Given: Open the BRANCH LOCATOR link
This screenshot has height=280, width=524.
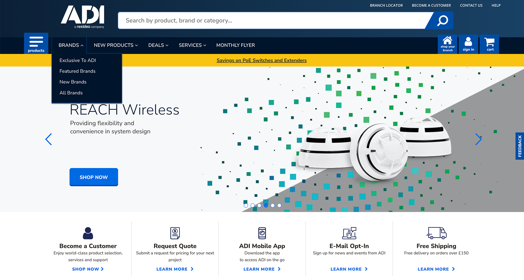Looking at the screenshot, I should coord(386,5).
